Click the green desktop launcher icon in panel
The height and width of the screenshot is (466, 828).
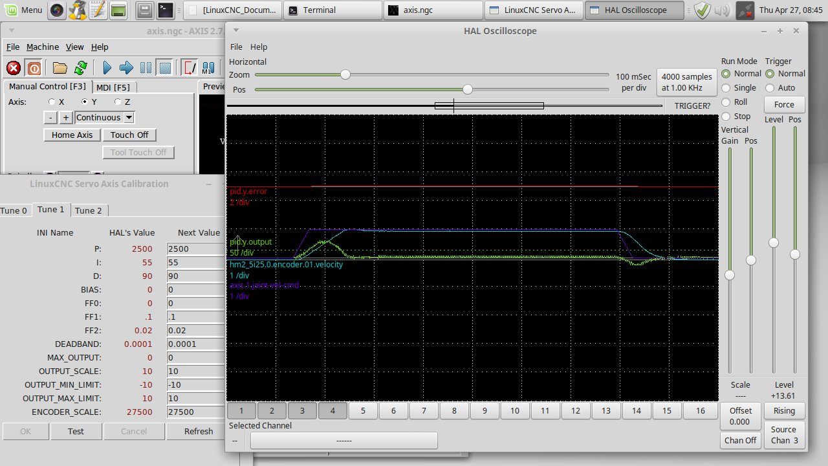click(x=118, y=10)
